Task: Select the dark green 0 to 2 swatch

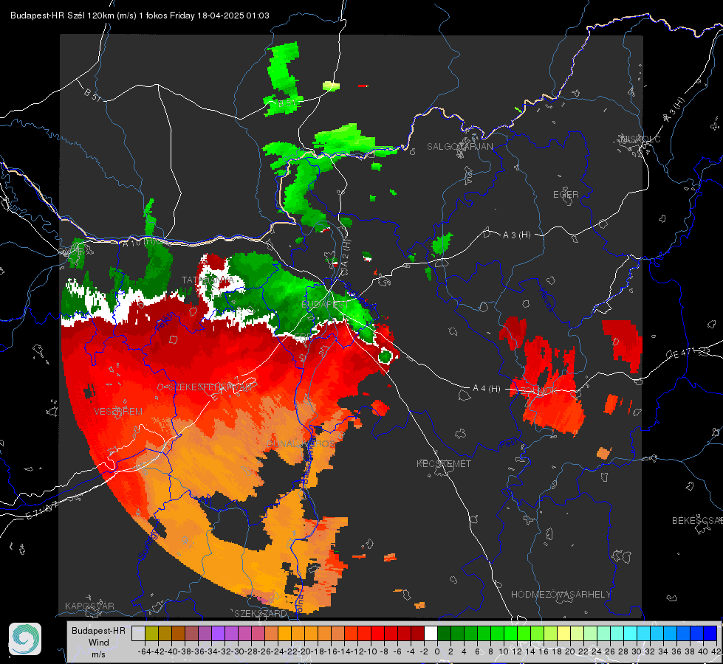Action: 444,633
